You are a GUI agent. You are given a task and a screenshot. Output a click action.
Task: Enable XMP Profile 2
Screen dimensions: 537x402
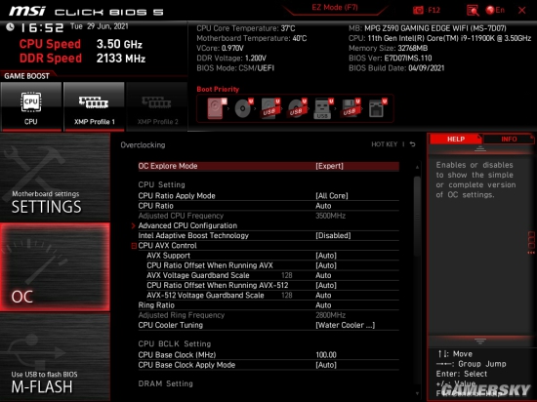pos(157,106)
